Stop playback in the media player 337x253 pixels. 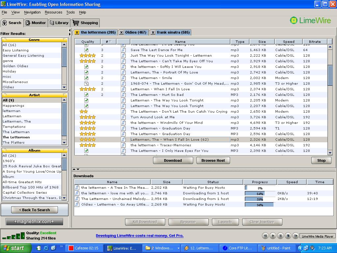[288, 236]
